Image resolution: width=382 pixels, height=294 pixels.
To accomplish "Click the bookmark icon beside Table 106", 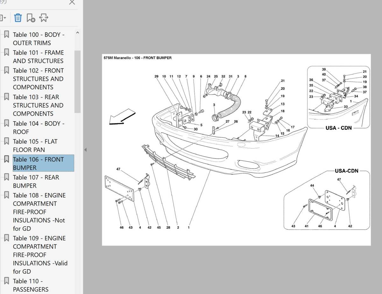I will pyautogui.click(x=6, y=159).
